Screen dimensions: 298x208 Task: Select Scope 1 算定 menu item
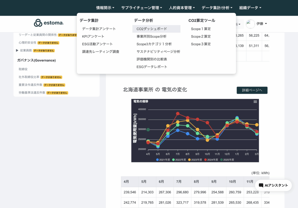click(201, 29)
